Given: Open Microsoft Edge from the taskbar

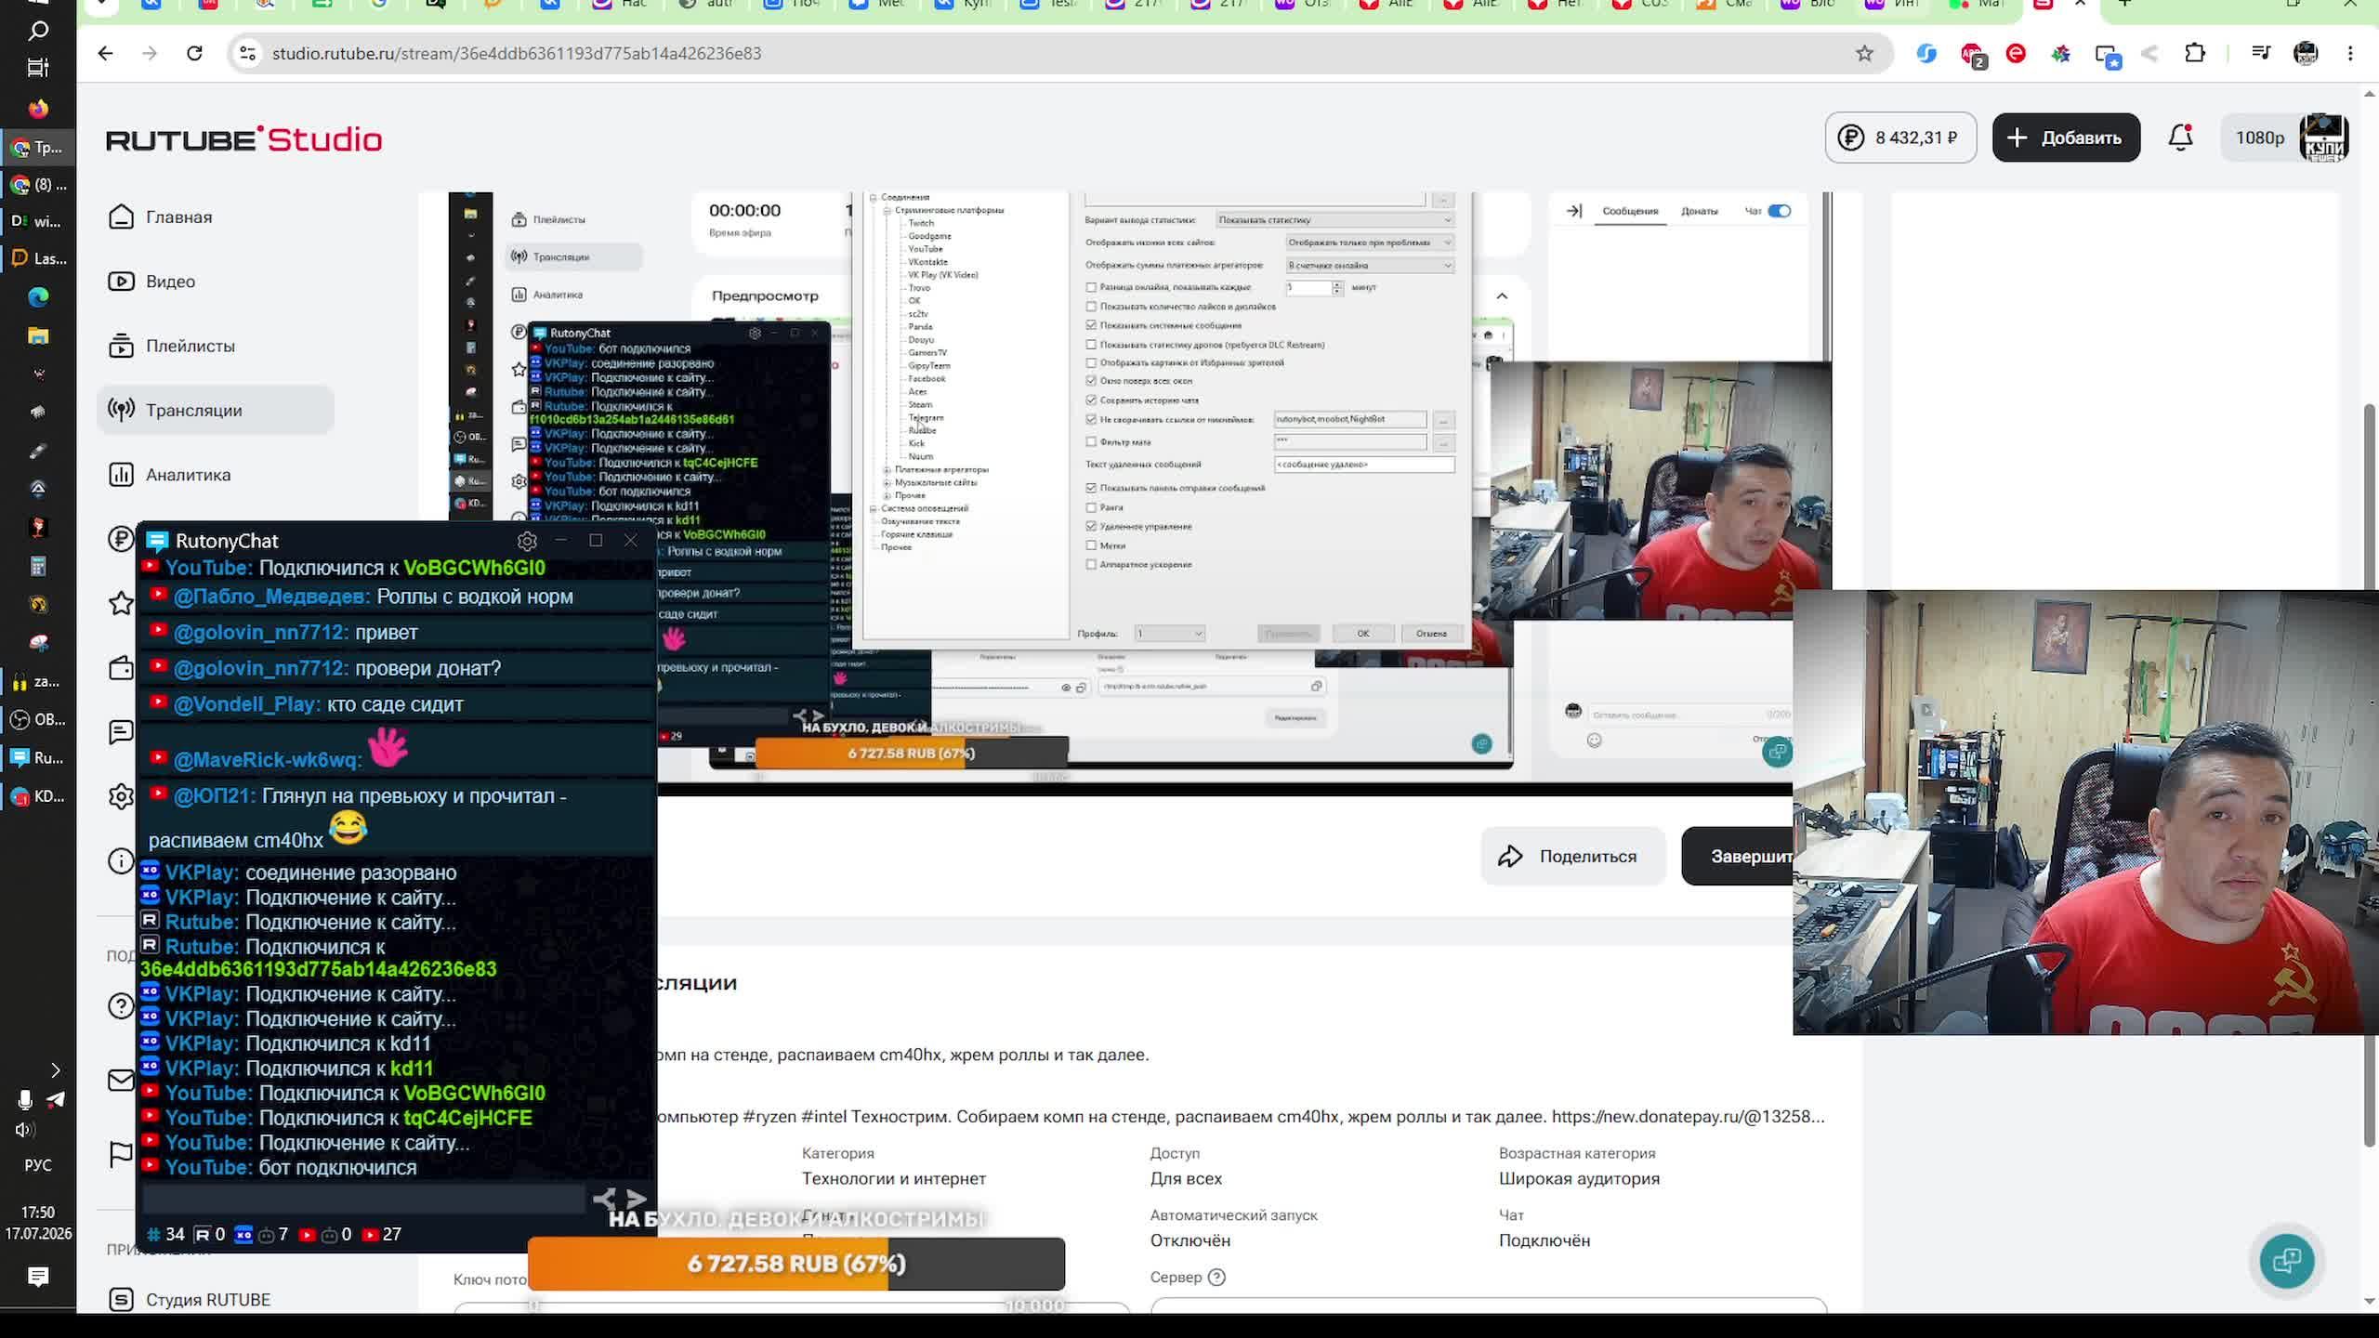Looking at the screenshot, I should click(x=38, y=296).
